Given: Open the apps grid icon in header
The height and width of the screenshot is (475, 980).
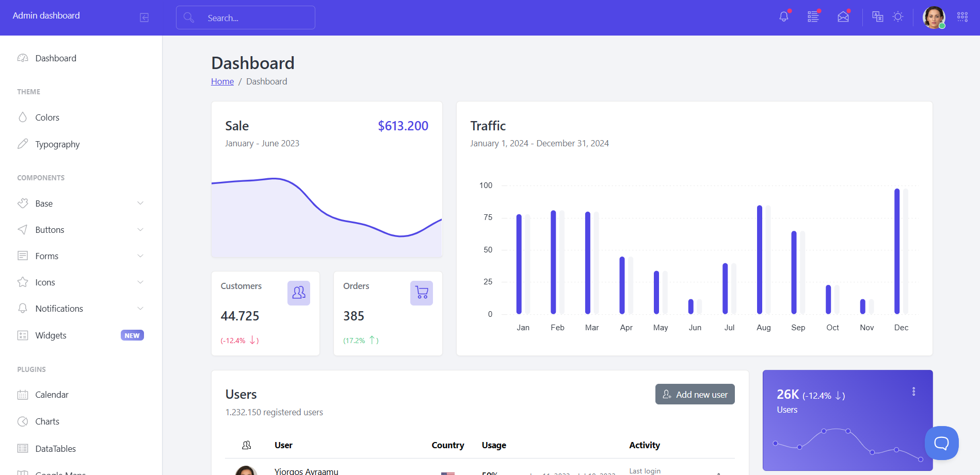Looking at the screenshot, I should [962, 16].
